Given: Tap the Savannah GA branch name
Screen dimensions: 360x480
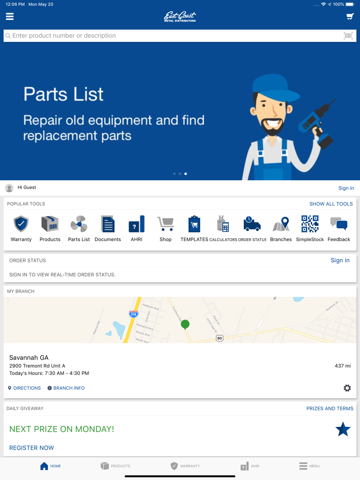Looking at the screenshot, I should 29,358.
